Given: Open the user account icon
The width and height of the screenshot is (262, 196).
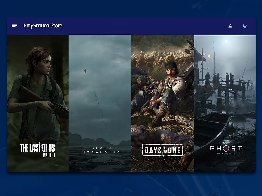Looking at the screenshot, I should [x=230, y=26].
